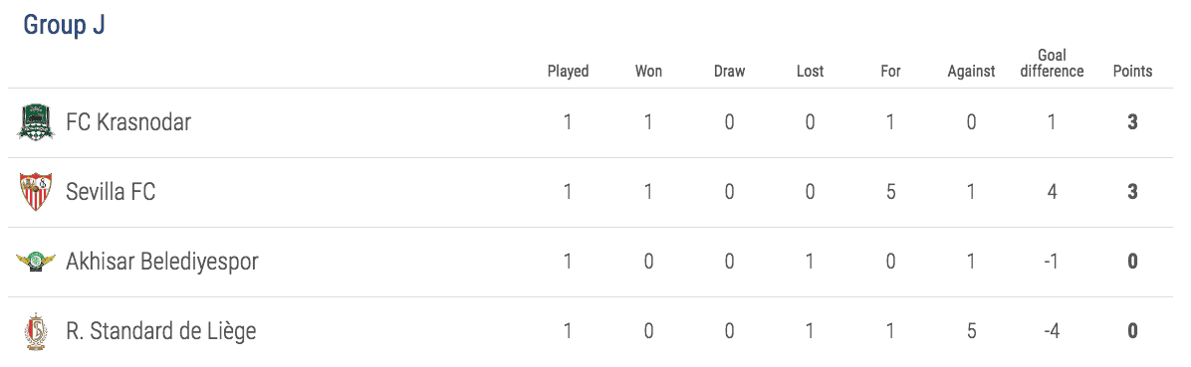Open the FC Krasnodar team link
Viewport: 1191px width, 367px height.
[128, 122]
